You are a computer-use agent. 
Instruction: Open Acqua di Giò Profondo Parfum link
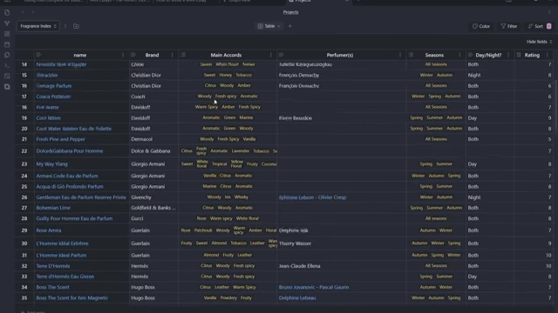70,187
